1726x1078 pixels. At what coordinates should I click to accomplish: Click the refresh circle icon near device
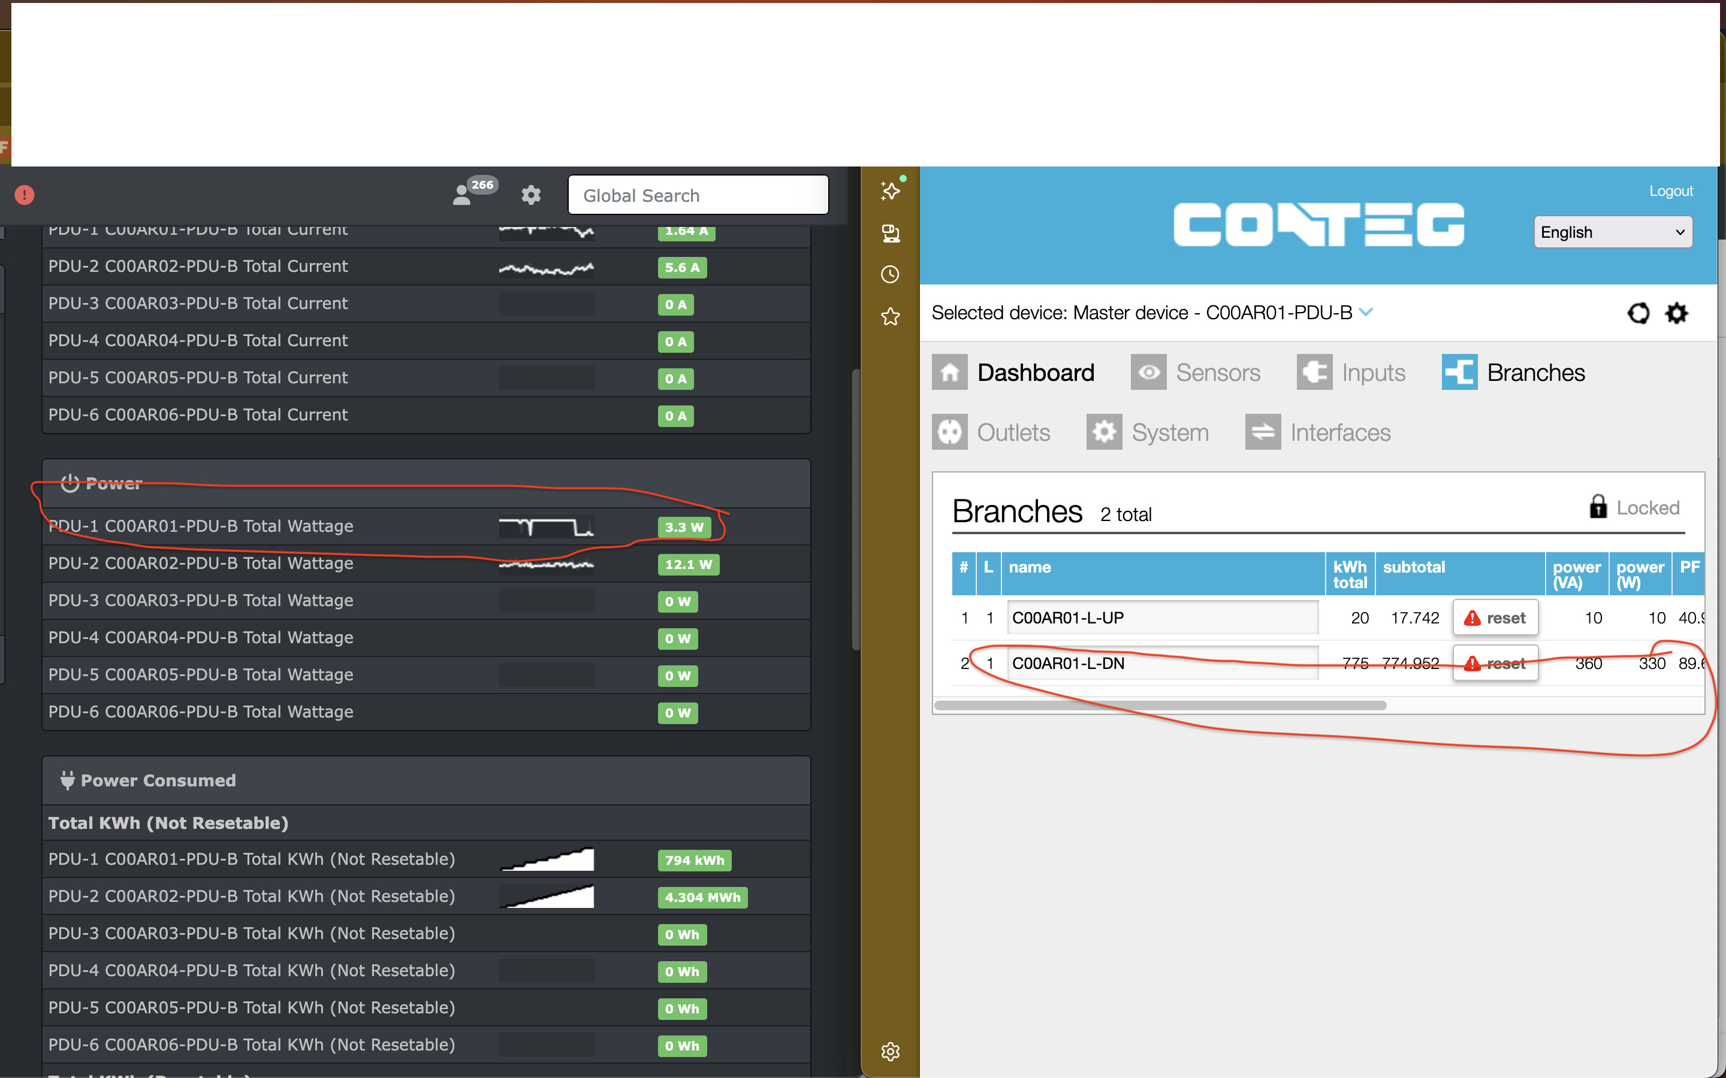coord(1639,313)
